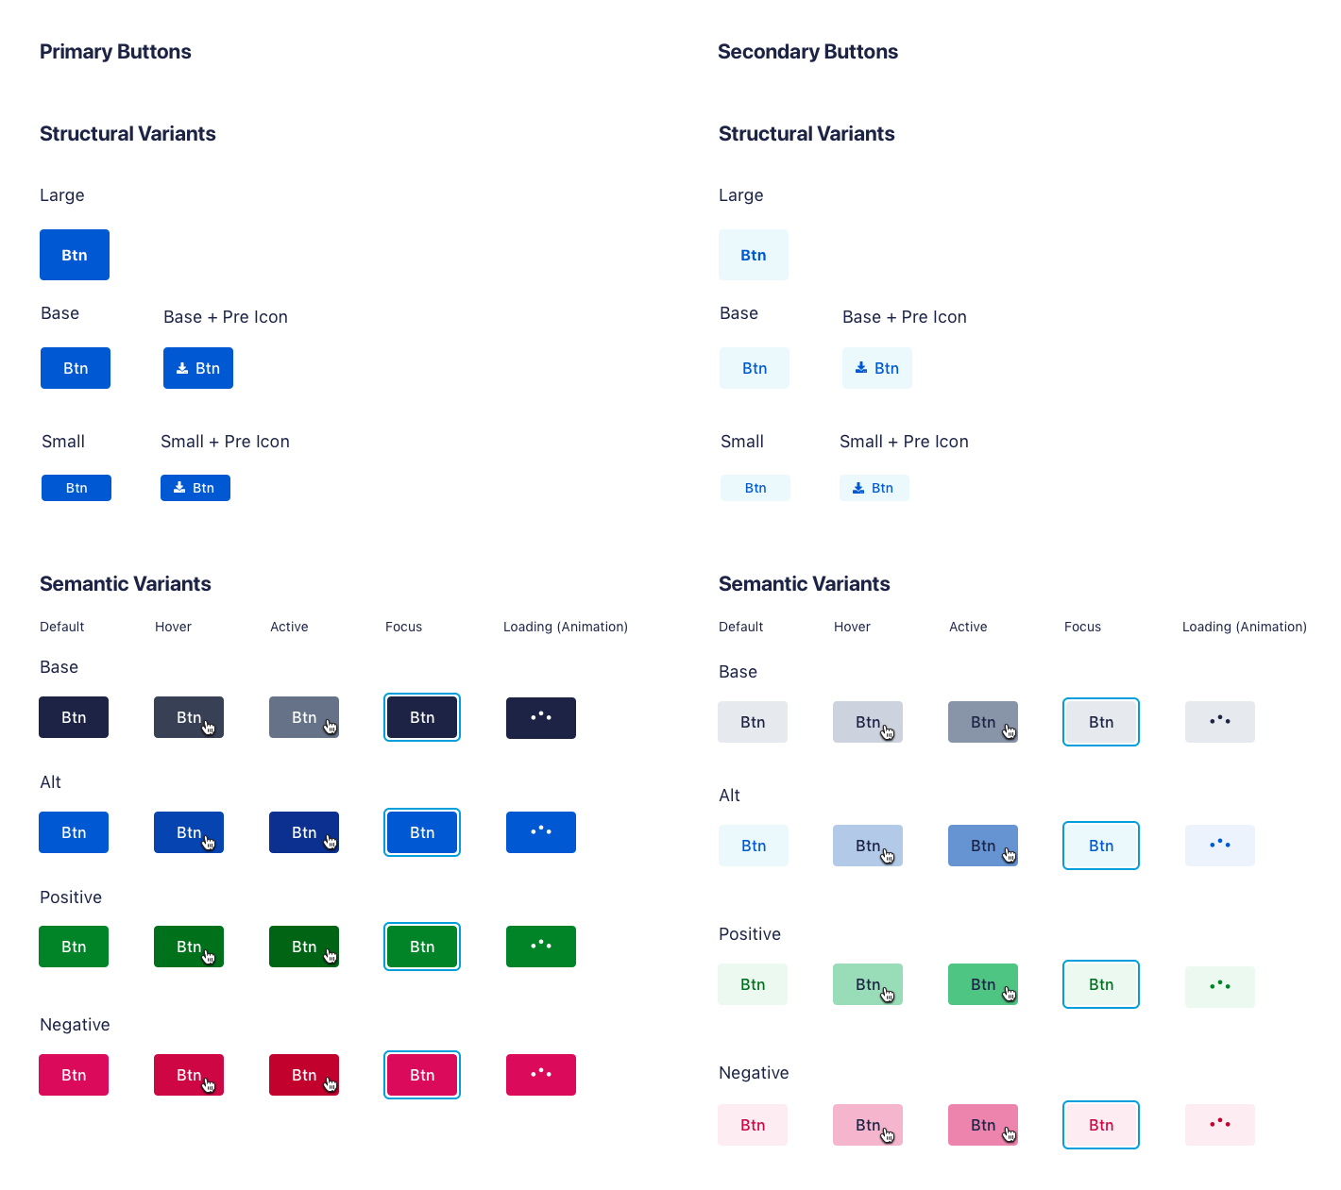Click the secondary Negative default pink Btn
The width and height of the screenshot is (1341, 1190).
tap(753, 1125)
